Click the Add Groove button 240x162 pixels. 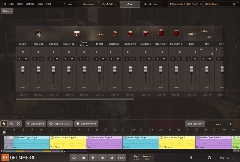(35, 124)
